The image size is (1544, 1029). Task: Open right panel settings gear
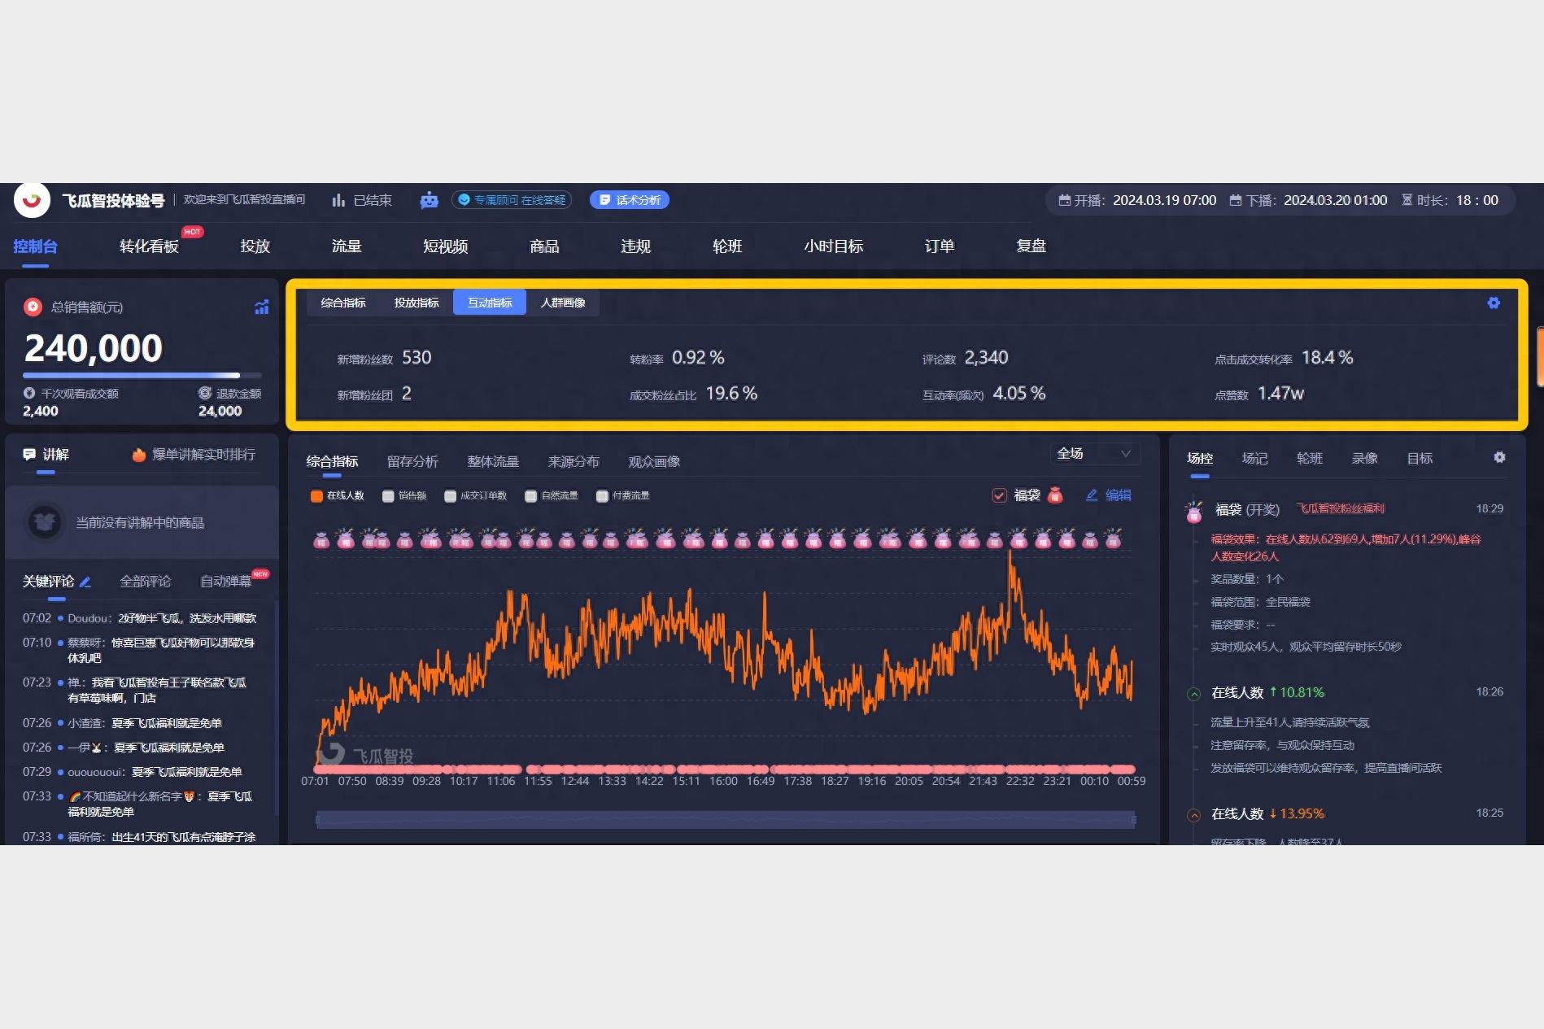pos(1499,458)
